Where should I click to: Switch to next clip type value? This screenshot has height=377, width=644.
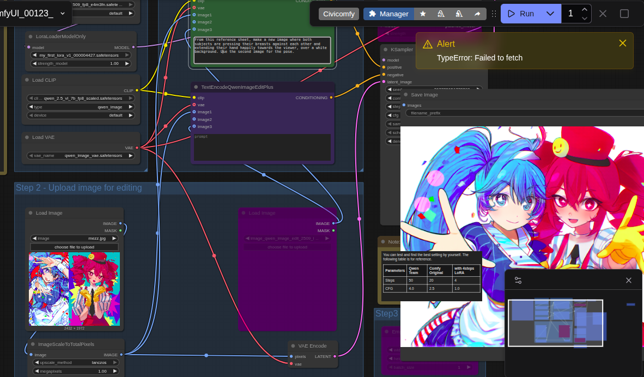(131, 107)
